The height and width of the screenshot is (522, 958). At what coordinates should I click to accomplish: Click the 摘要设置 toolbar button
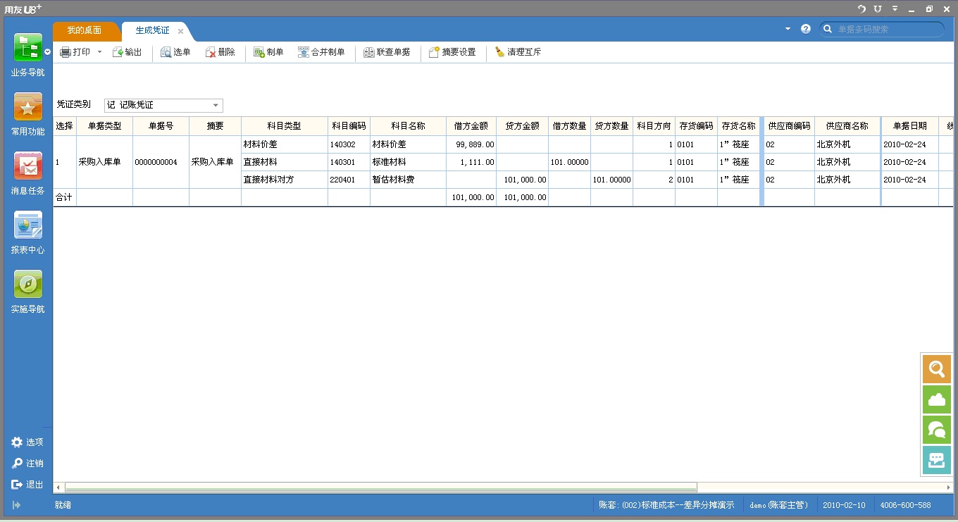point(452,52)
